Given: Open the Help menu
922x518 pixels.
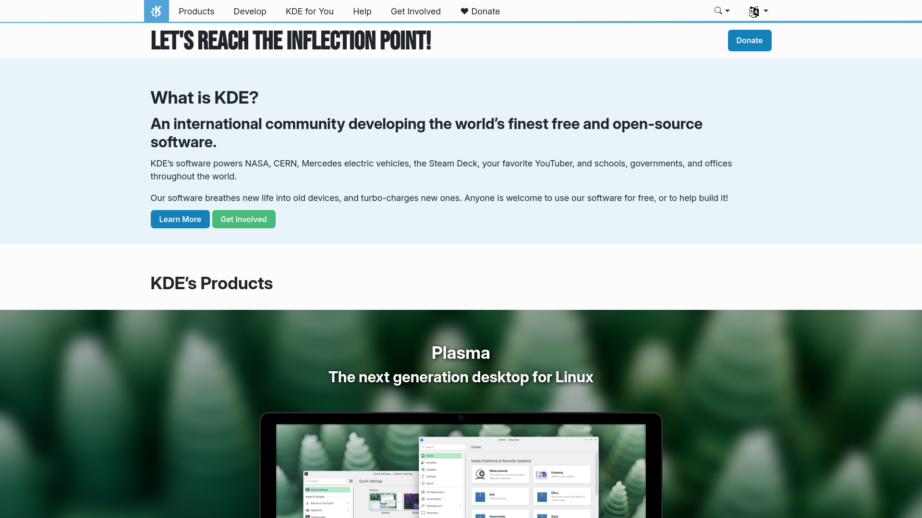Looking at the screenshot, I should (x=362, y=11).
